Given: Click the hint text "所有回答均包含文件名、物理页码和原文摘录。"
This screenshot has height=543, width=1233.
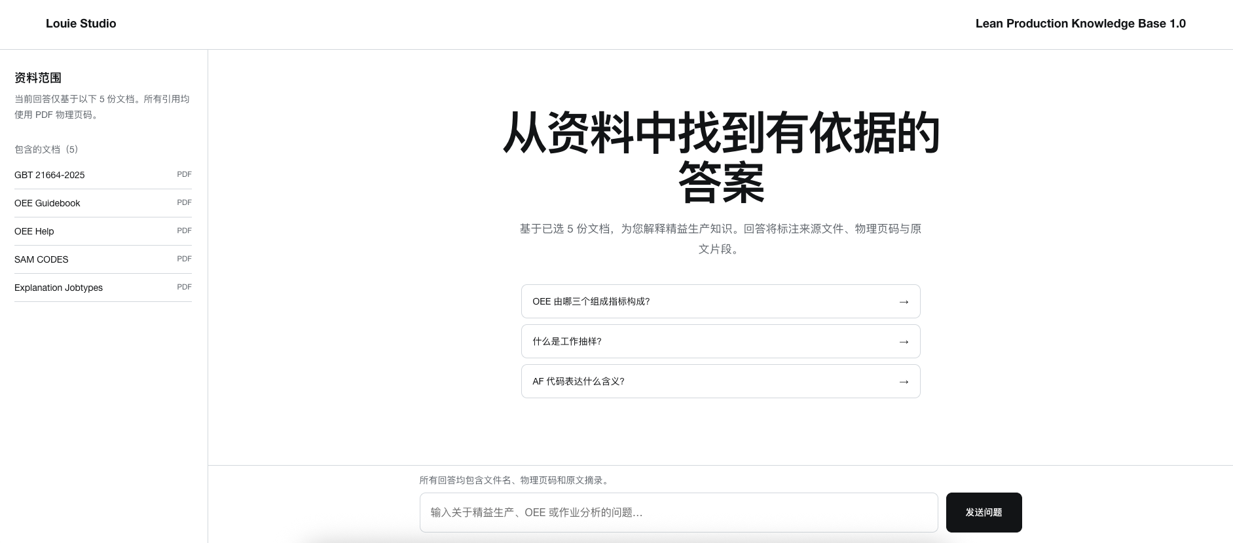Looking at the screenshot, I should click(x=515, y=480).
